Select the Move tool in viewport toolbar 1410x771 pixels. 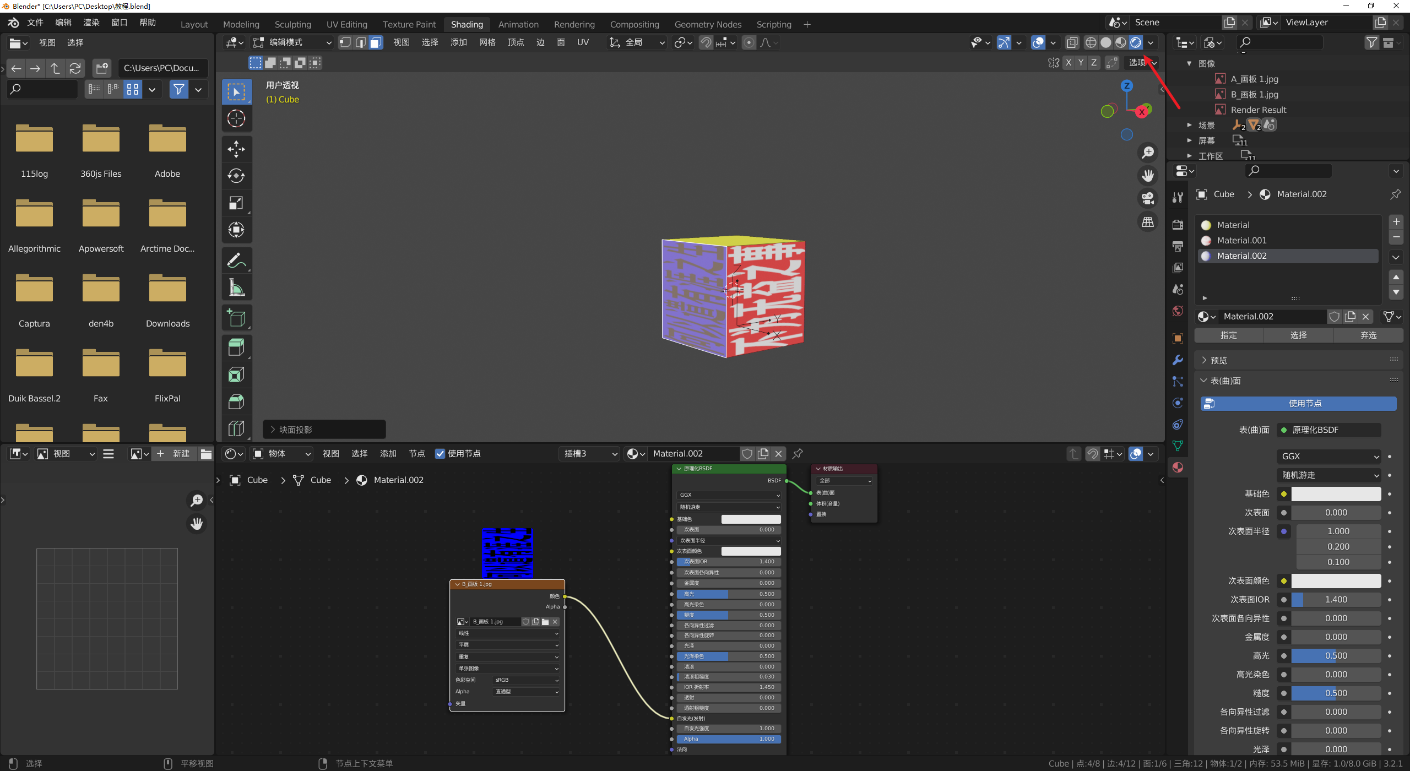(x=236, y=149)
